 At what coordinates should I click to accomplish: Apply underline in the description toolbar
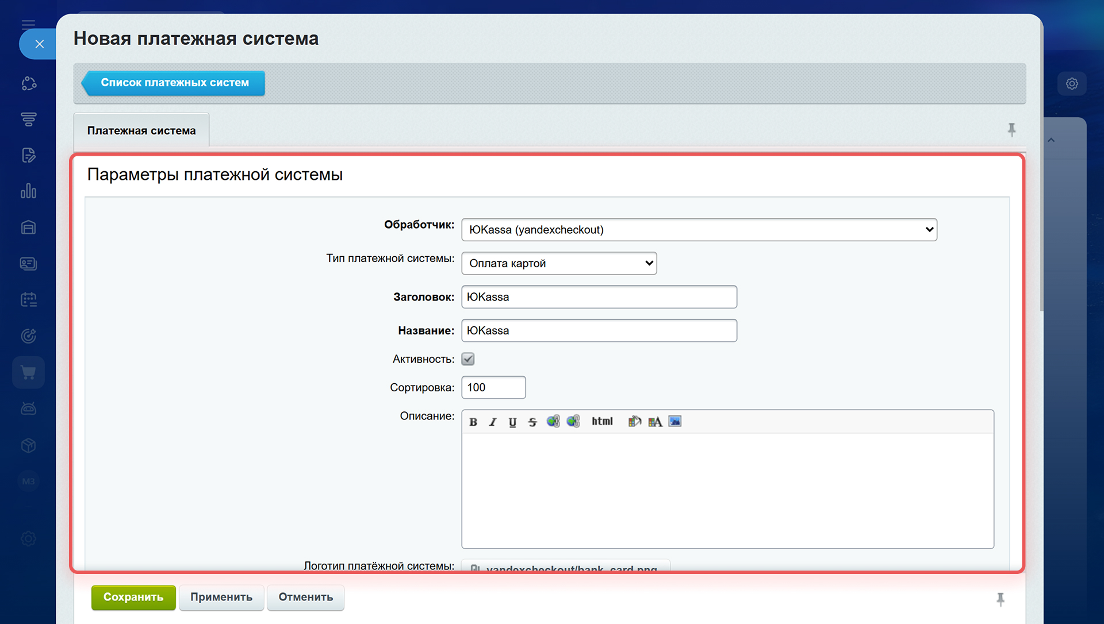512,422
